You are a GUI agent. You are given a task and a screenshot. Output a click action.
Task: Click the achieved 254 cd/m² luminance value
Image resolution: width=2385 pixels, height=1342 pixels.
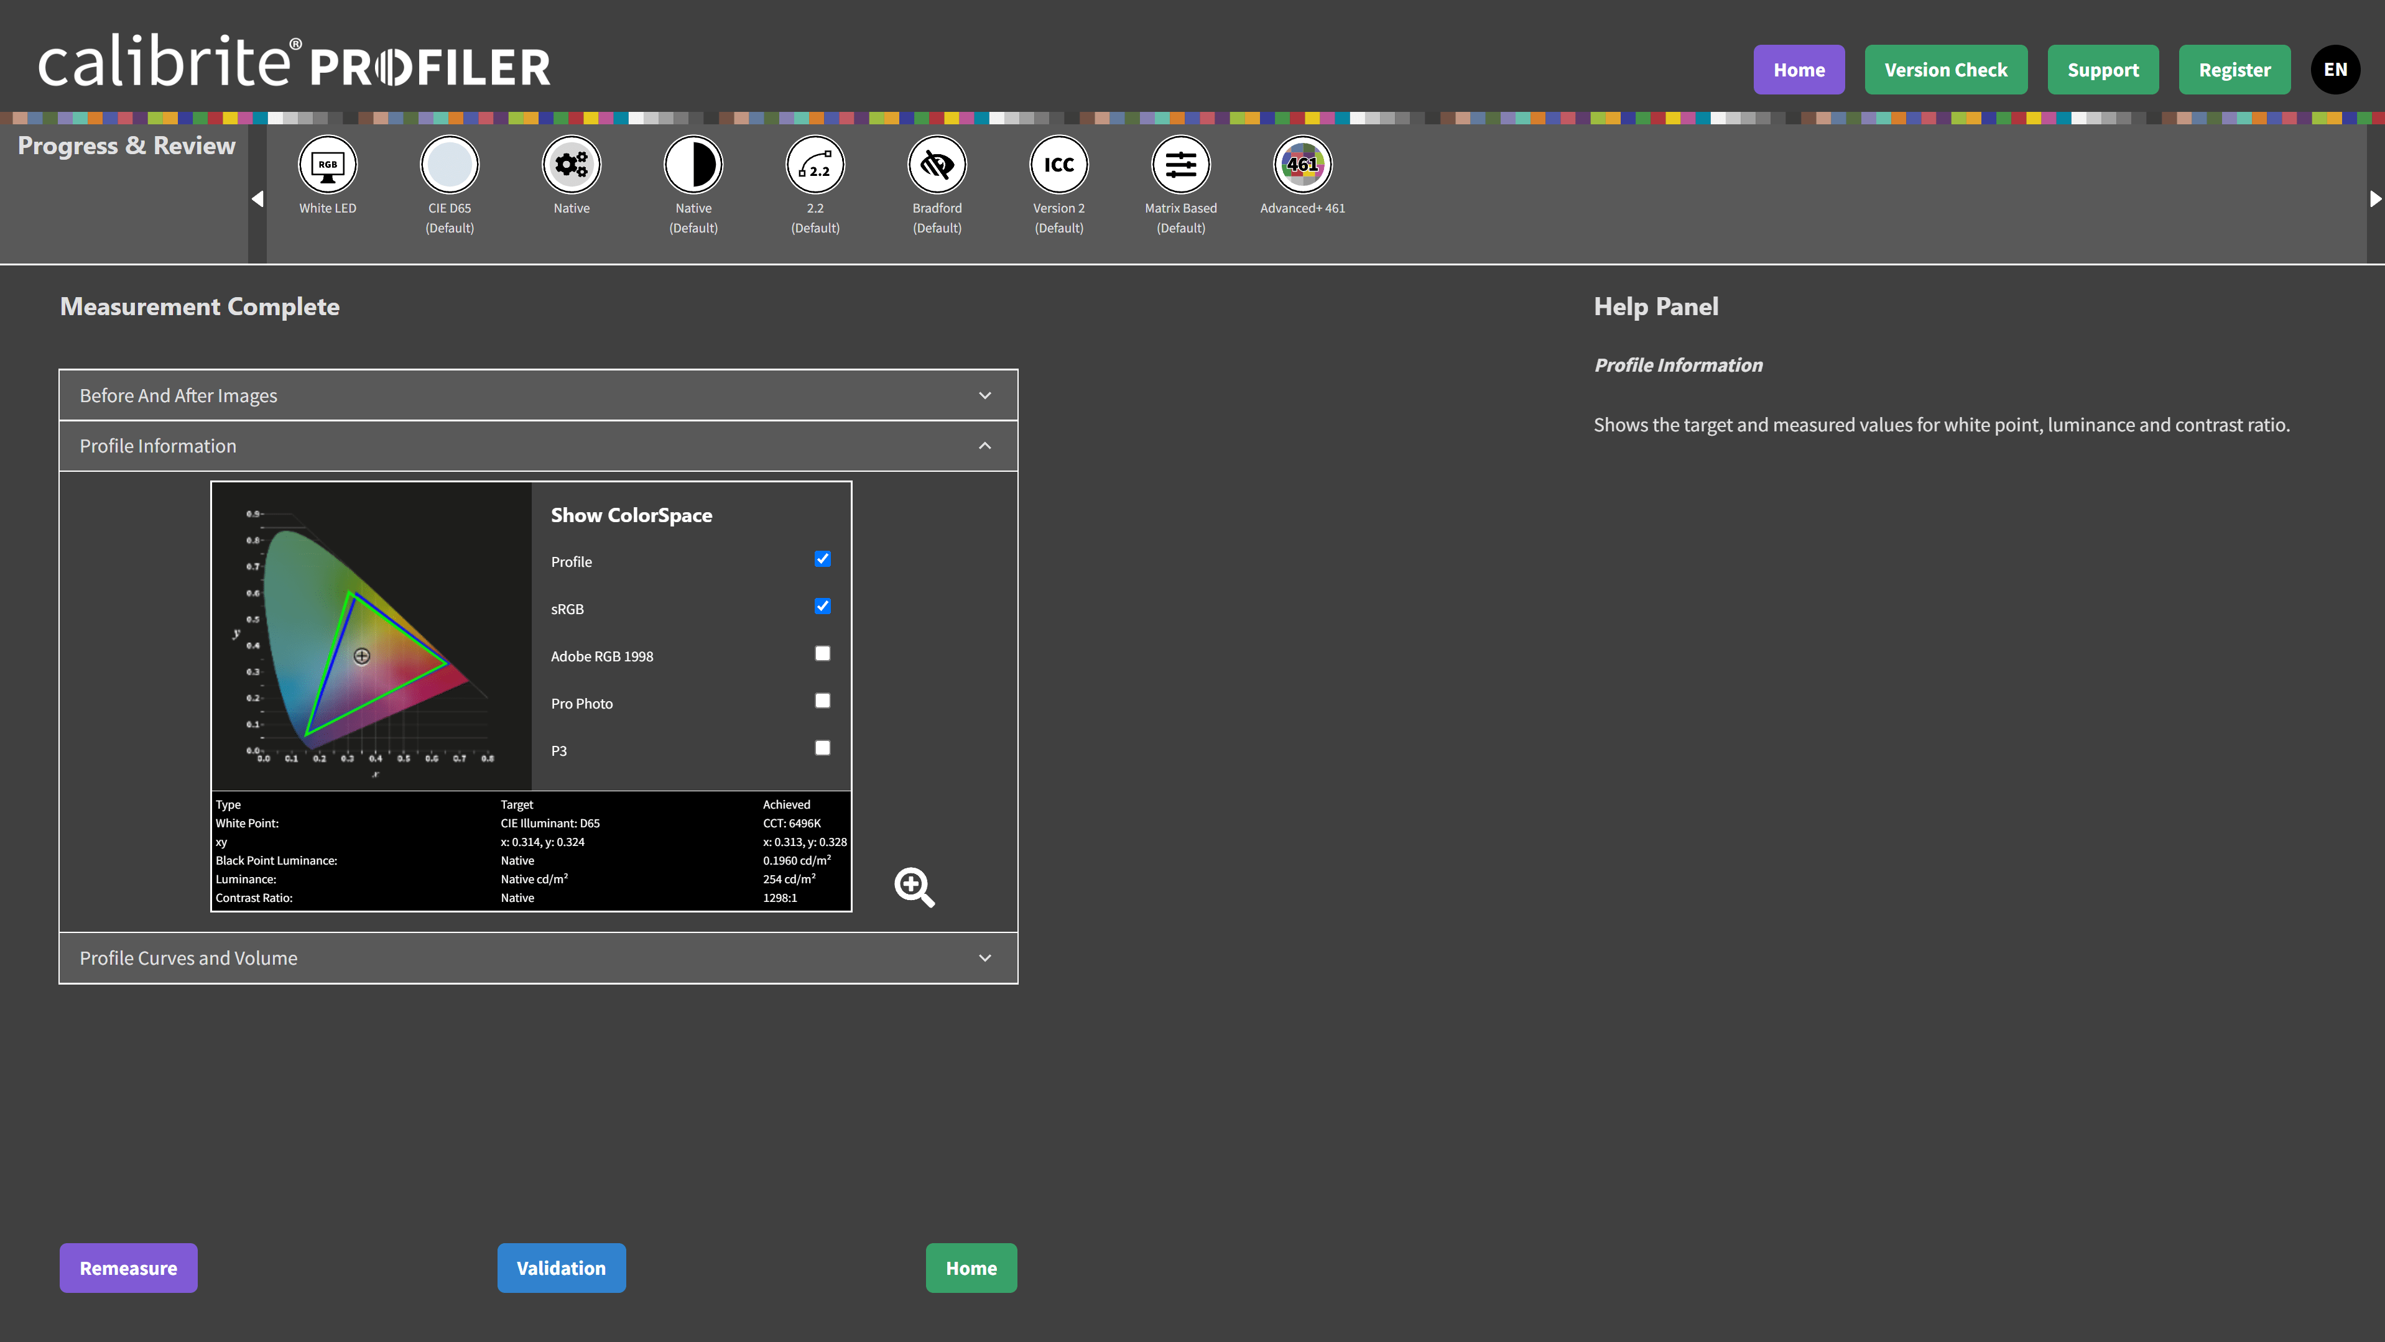coord(789,878)
